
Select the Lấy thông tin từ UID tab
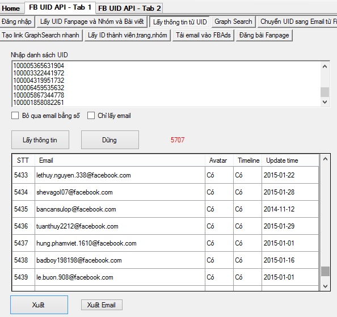[180, 22]
